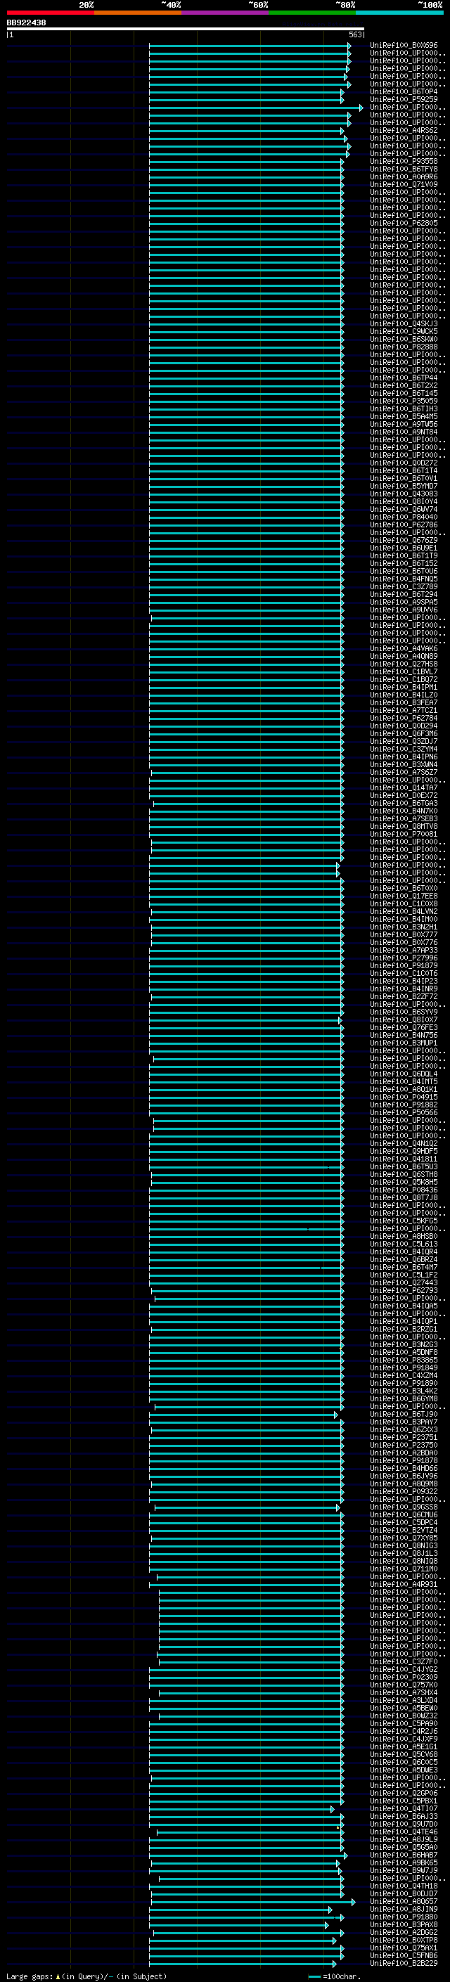Select the UniRef100_A4R931 label
This screenshot has height=1982, width=450.
pyautogui.click(x=403, y=1584)
